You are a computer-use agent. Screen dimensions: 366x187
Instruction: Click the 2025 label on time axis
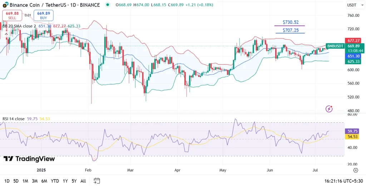click(41, 170)
